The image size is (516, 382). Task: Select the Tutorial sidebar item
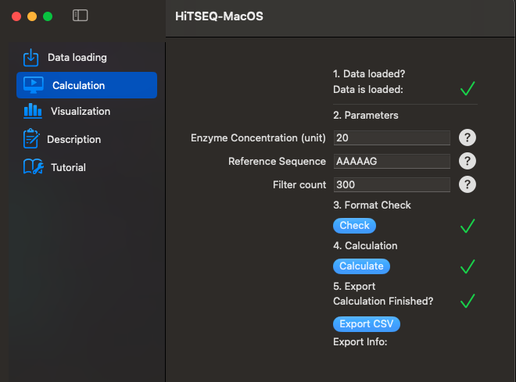(x=68, y=167)
